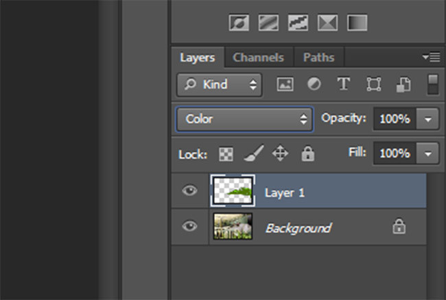
Task: Add a Posterize adjustment layer
Action: tap(268, 23)
